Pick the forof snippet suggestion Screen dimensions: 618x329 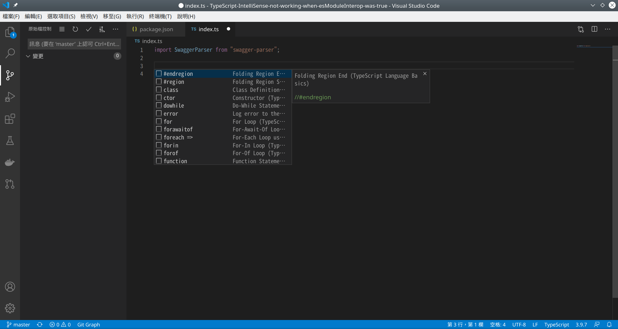223,153
